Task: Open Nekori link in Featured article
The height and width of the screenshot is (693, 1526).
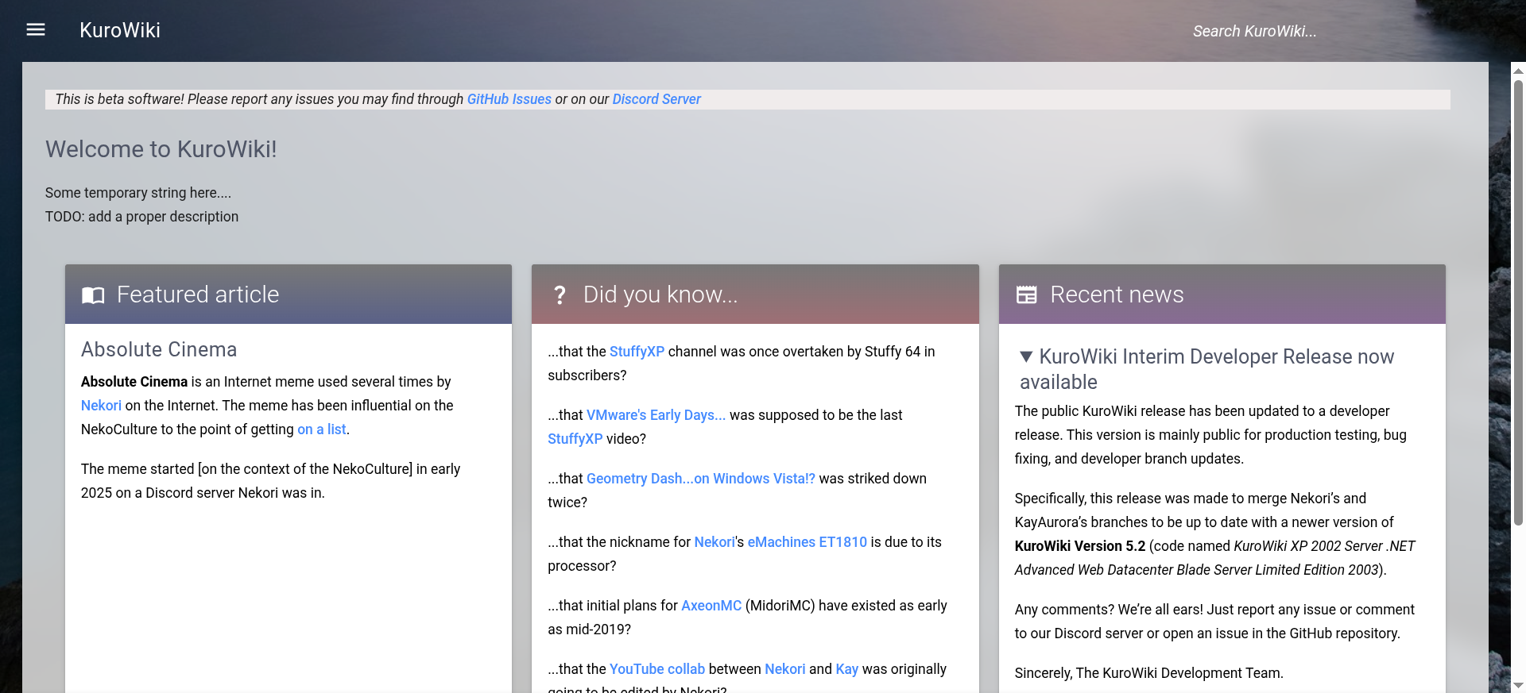Action: [x=101, y=406]
